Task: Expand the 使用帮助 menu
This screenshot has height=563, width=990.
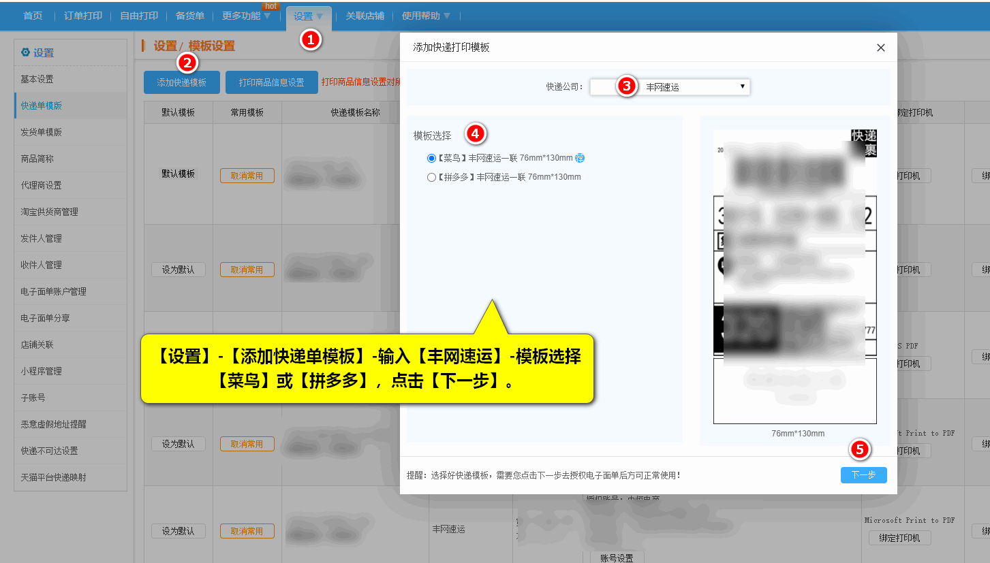Action: click(x=426, y=16)
